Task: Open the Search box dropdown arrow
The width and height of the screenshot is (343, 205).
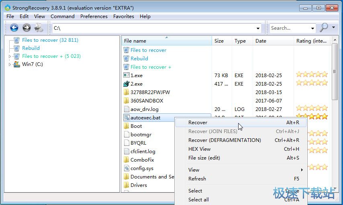Action: pyautogui.click(x=312, y=28)
